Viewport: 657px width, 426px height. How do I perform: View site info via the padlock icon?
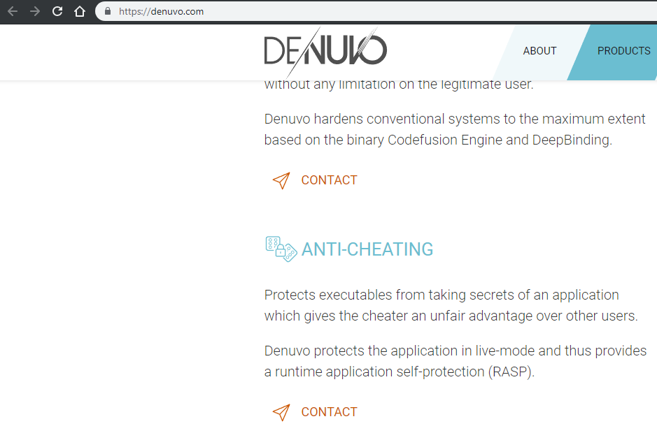coord(108,11)
